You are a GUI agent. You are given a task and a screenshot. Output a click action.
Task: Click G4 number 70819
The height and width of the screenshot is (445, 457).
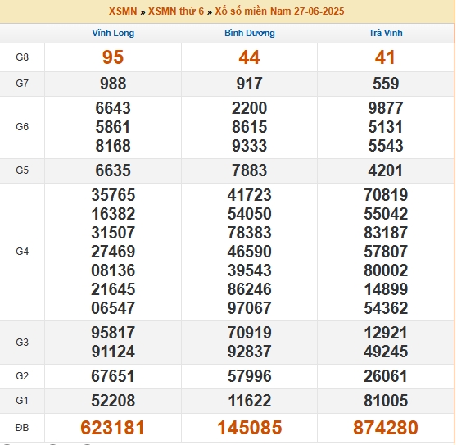coord(386,195)
